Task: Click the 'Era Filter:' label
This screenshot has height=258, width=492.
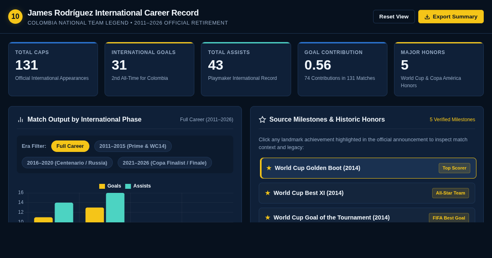Action: coord(34,146)
